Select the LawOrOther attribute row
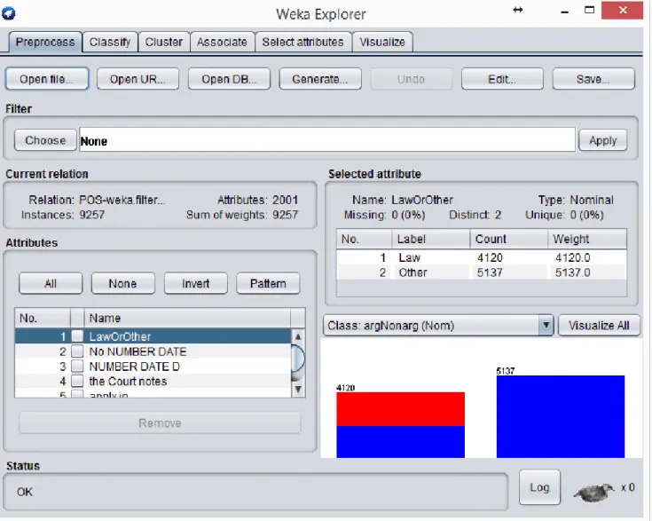This screenshot has width=652, height=521. pyautogui.click(x=153, y=336)
